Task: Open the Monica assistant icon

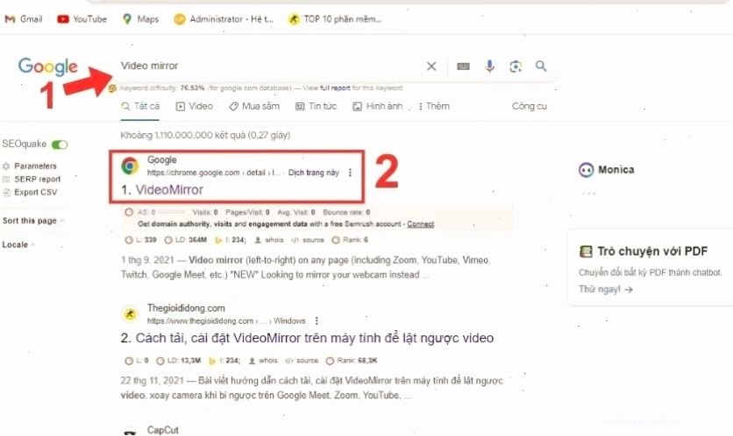Action: (x=586, y=170)
